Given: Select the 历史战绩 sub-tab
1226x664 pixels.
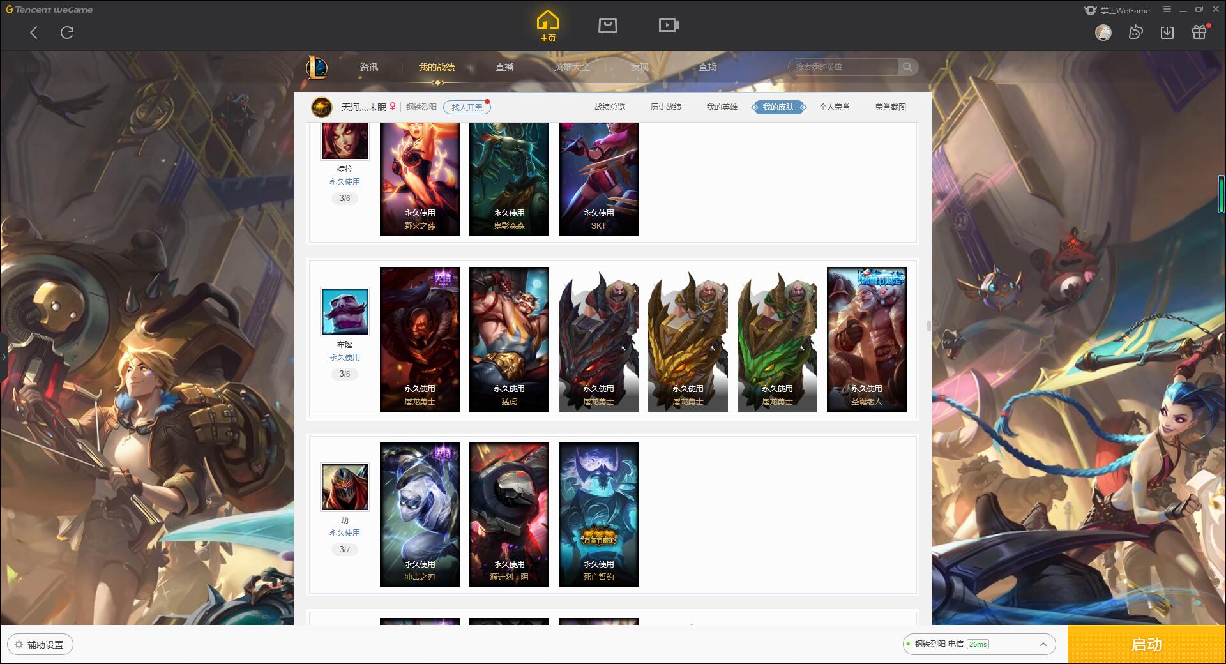Looking at the screenshot, I should coord(666,107).
